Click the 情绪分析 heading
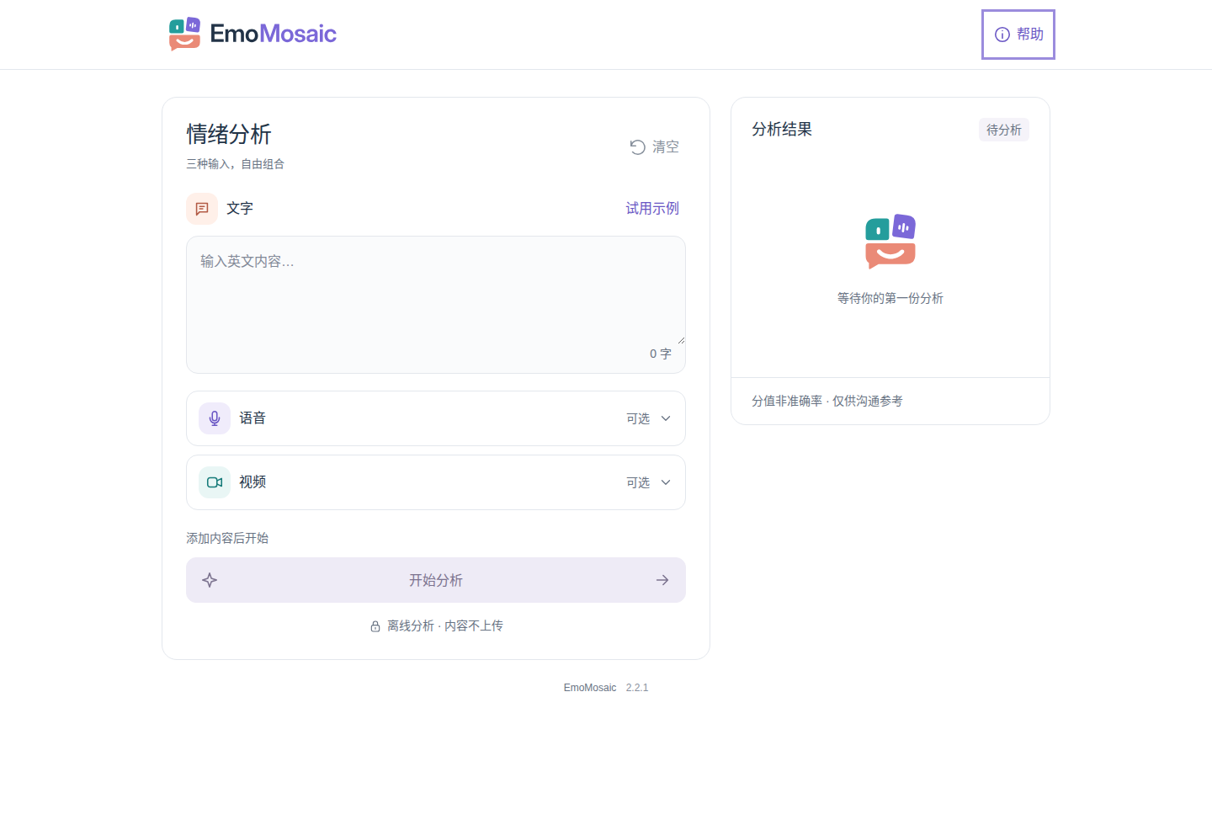1212x825 pixels. pyautogui.click(x=229, y=134)
